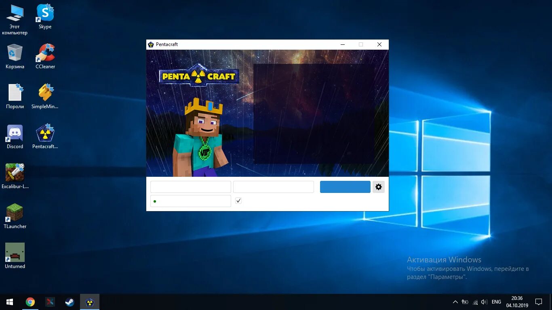The width and height of the screenshot is (552, 310).
Task: Click the dark news panel in the launcher
Action: click(314, 114)
